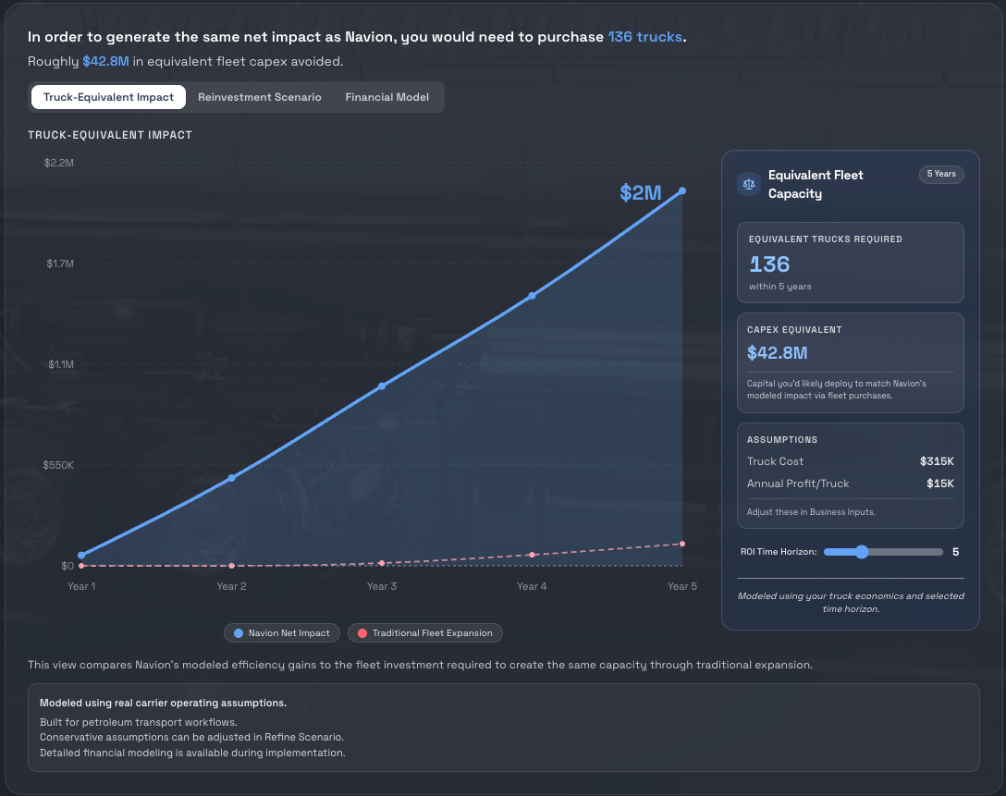Click the Year 1 data point on blue line
This screenshot has height=796, width=1006.
(81, 556)
